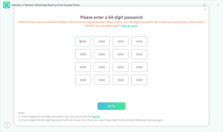
Task: Click the second password box in row one
Action: click(x=102, y=41)
